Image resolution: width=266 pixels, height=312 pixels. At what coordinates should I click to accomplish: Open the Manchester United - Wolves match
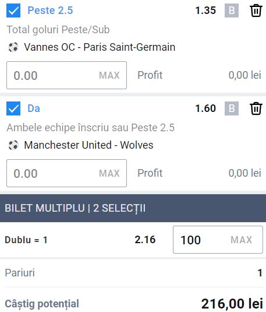click(x=88, y=145)
